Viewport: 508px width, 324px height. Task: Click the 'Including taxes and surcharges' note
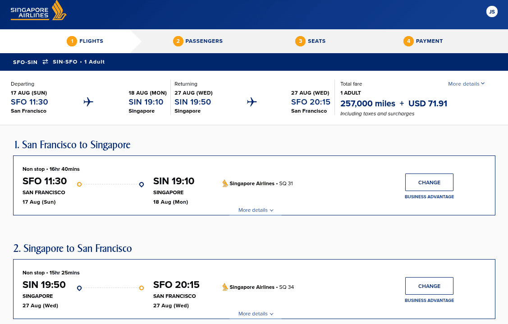(377, 114)
